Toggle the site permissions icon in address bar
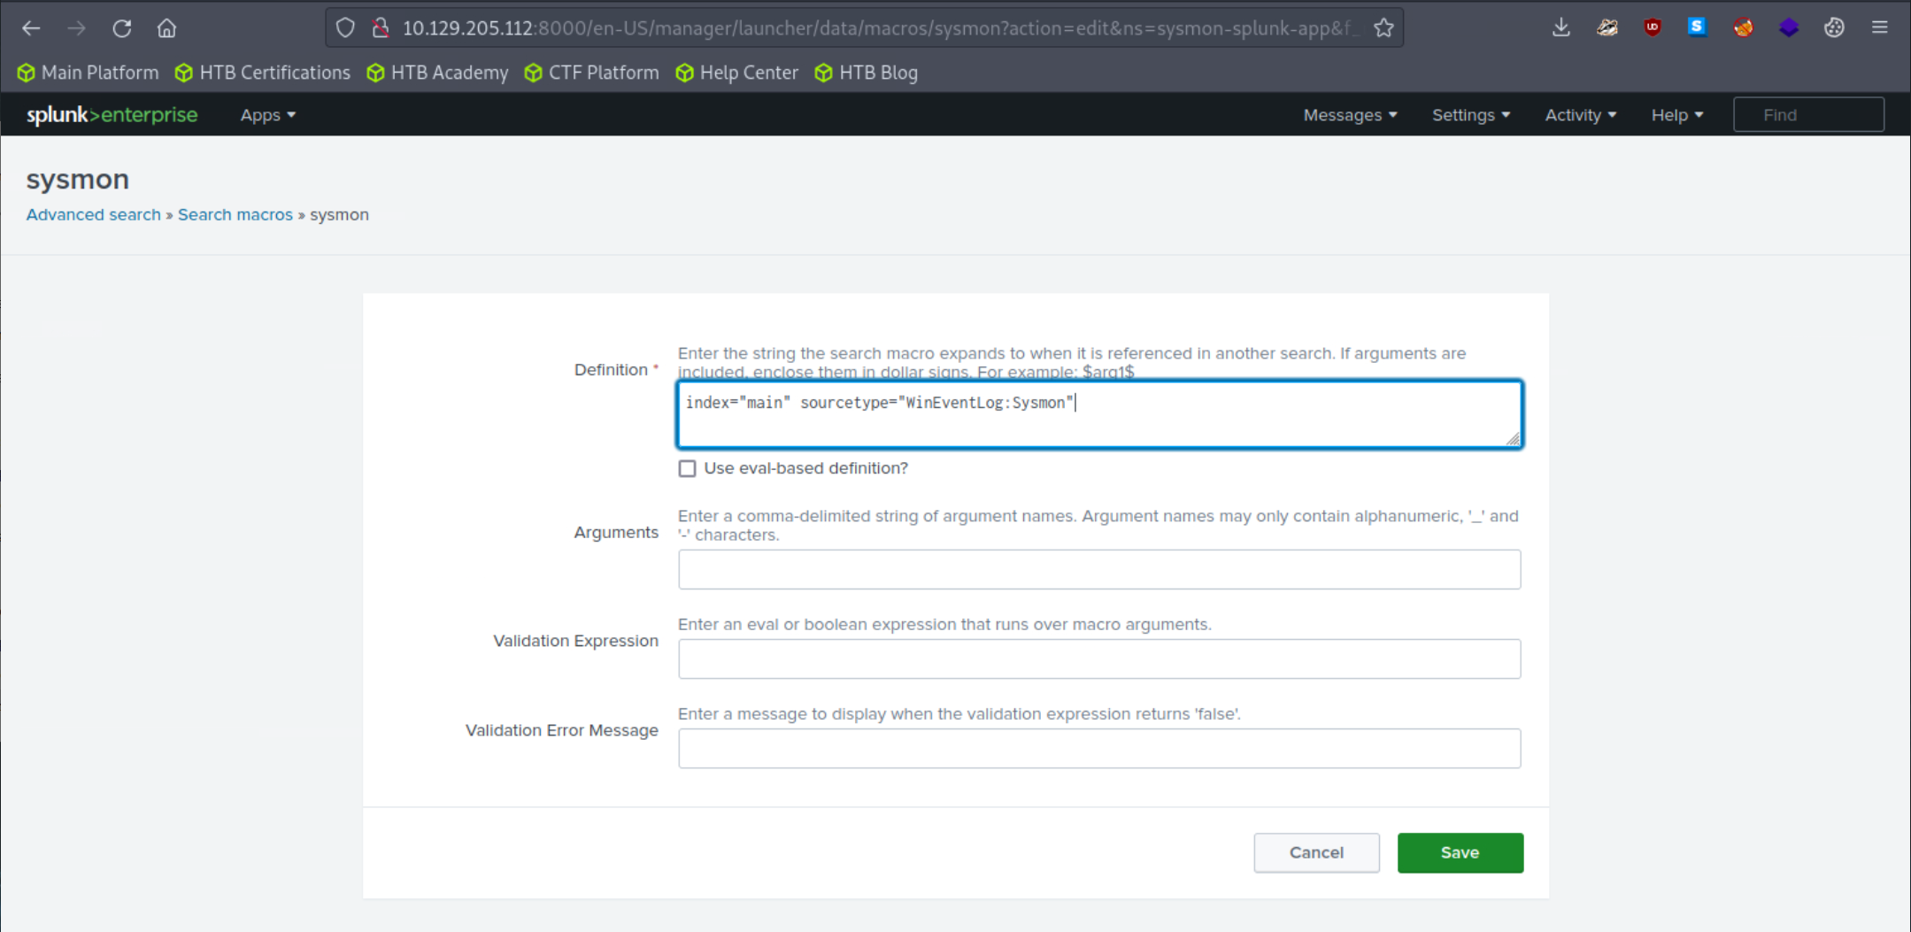Viewport: 1911px width, 932px height. (381, 27)
